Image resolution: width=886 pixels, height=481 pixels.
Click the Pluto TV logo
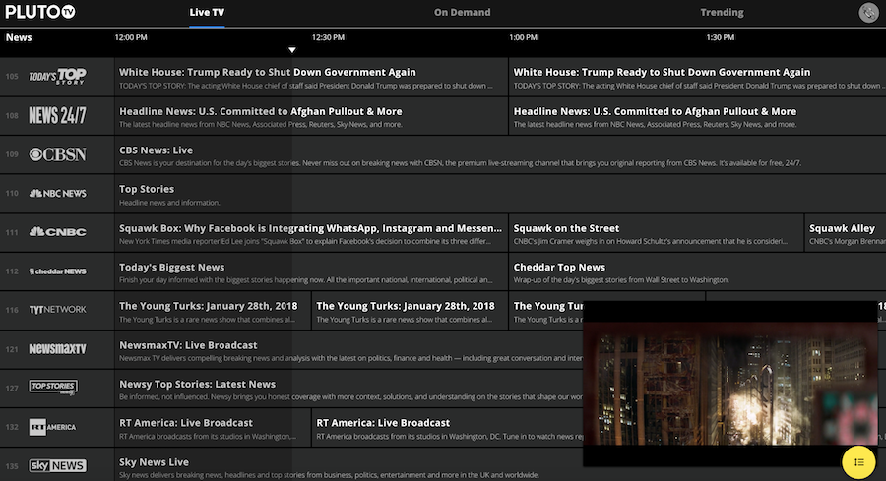pyautogui.click(x=40, y=13)
